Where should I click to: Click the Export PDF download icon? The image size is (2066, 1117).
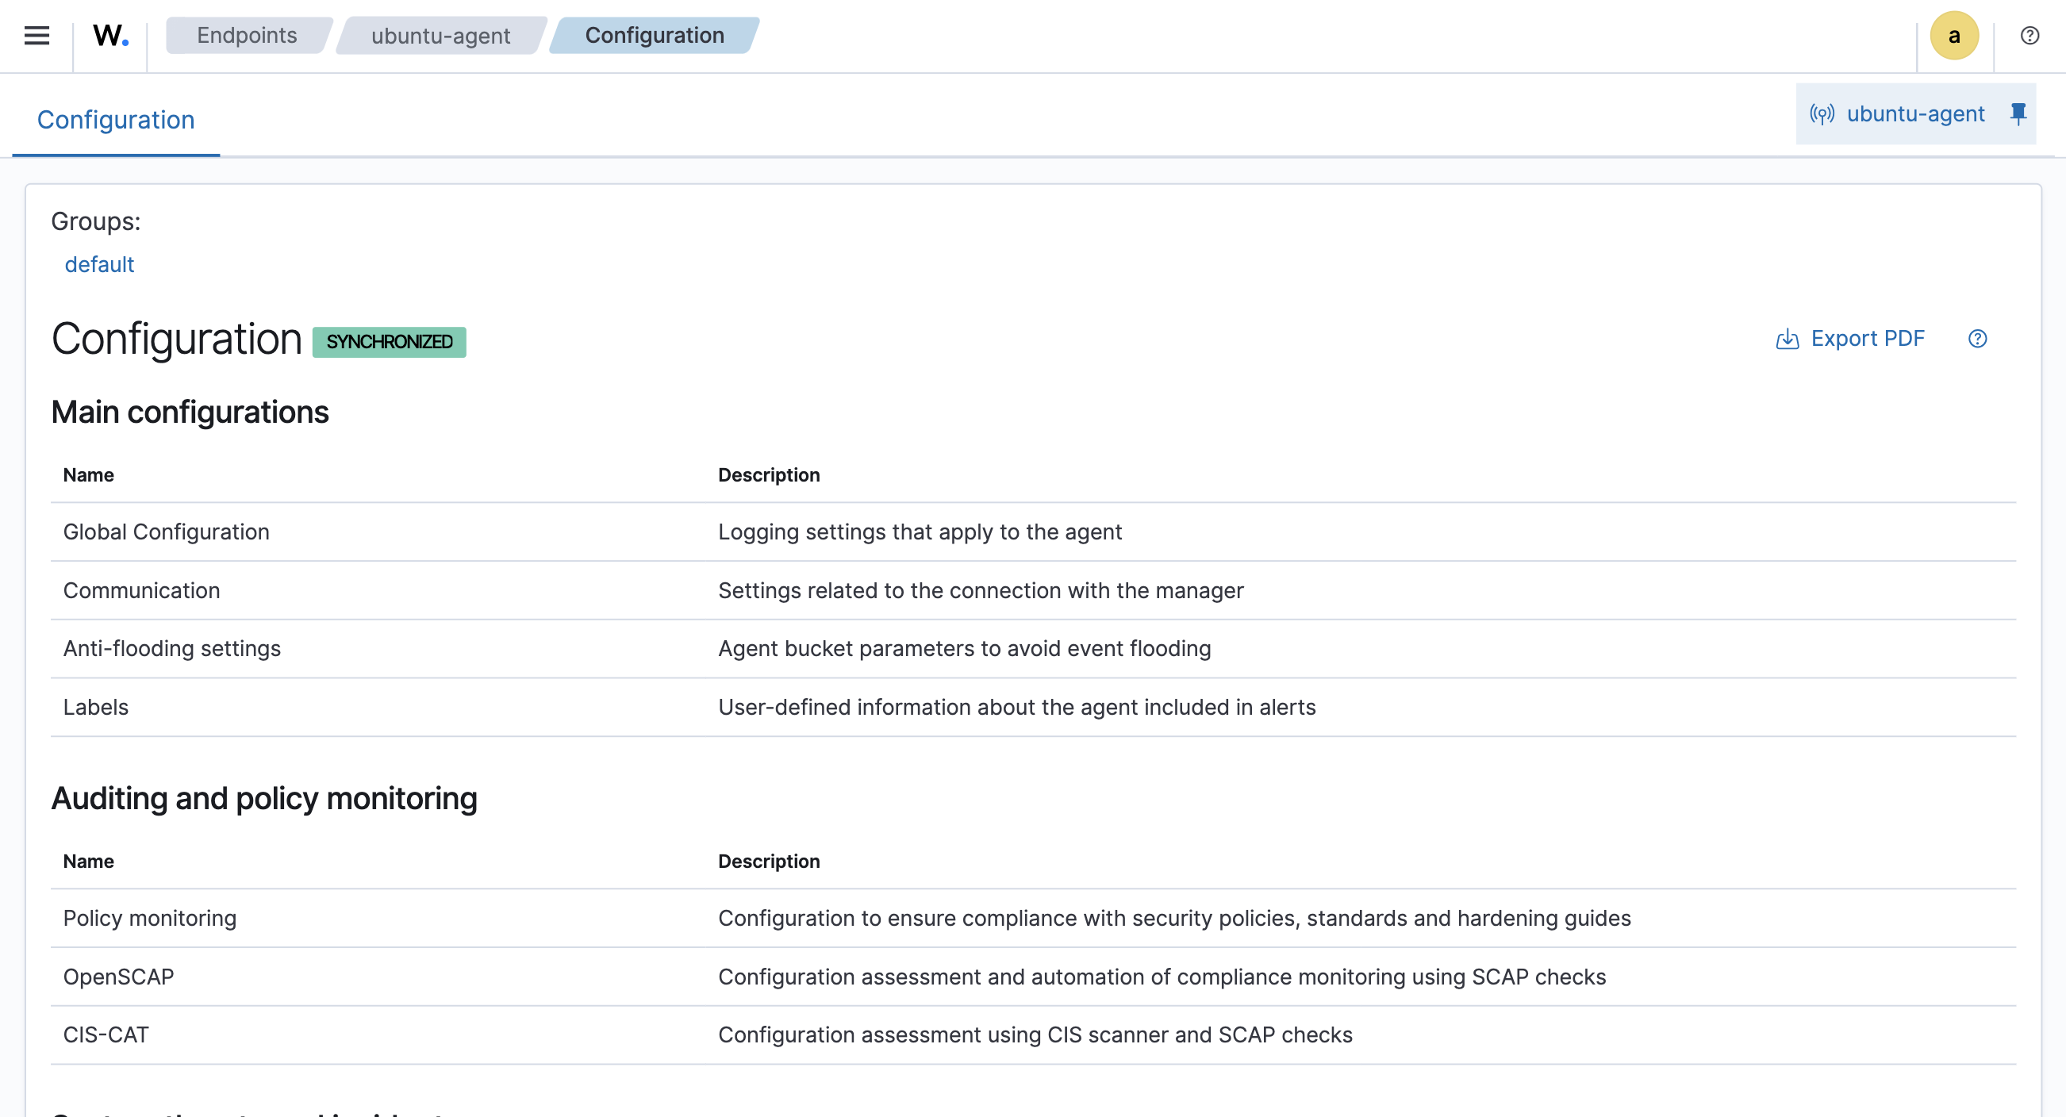(1787, 340)
